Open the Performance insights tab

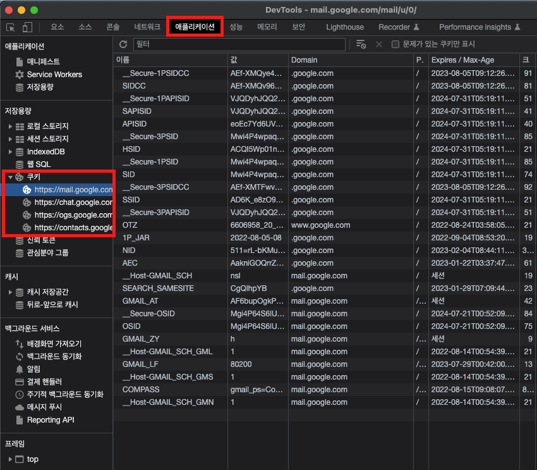point(480,27)
